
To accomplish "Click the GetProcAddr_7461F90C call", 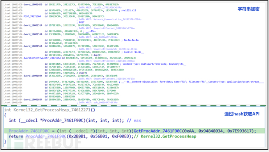I will point(158,131).
